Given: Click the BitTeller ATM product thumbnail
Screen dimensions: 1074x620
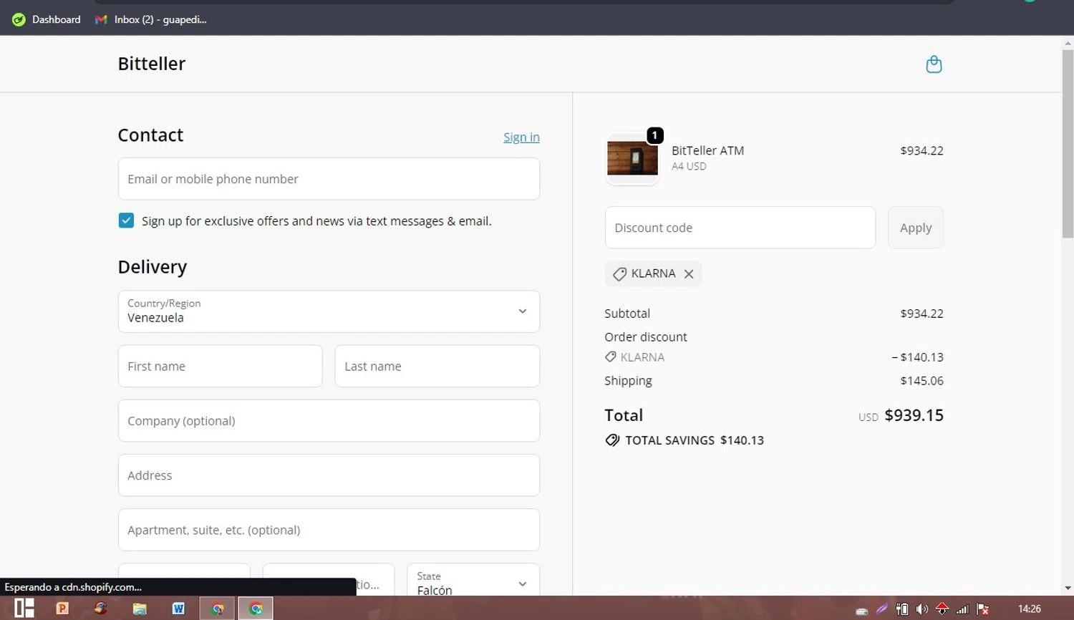Looking at the screenshot, I should 632,158.
